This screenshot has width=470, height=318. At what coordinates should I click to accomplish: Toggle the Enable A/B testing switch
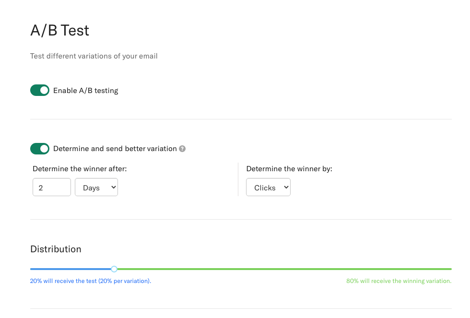(x=40, y=90)
